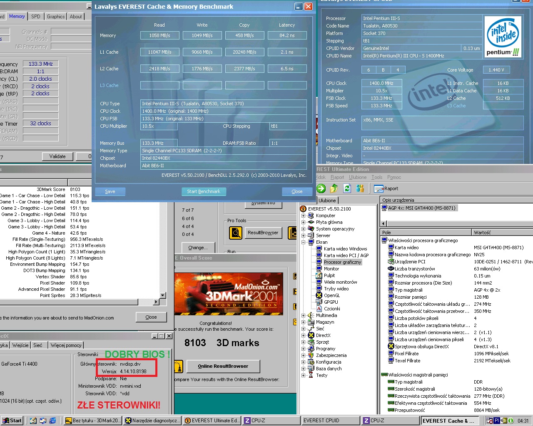Open the Więcej pomocy tab
Viewport: 533px width, 426px height.
point(66,345)
